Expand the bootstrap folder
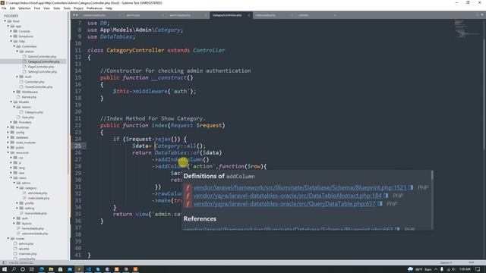The width and height of the screenshot is (486, 273). (x=8, y=127)
